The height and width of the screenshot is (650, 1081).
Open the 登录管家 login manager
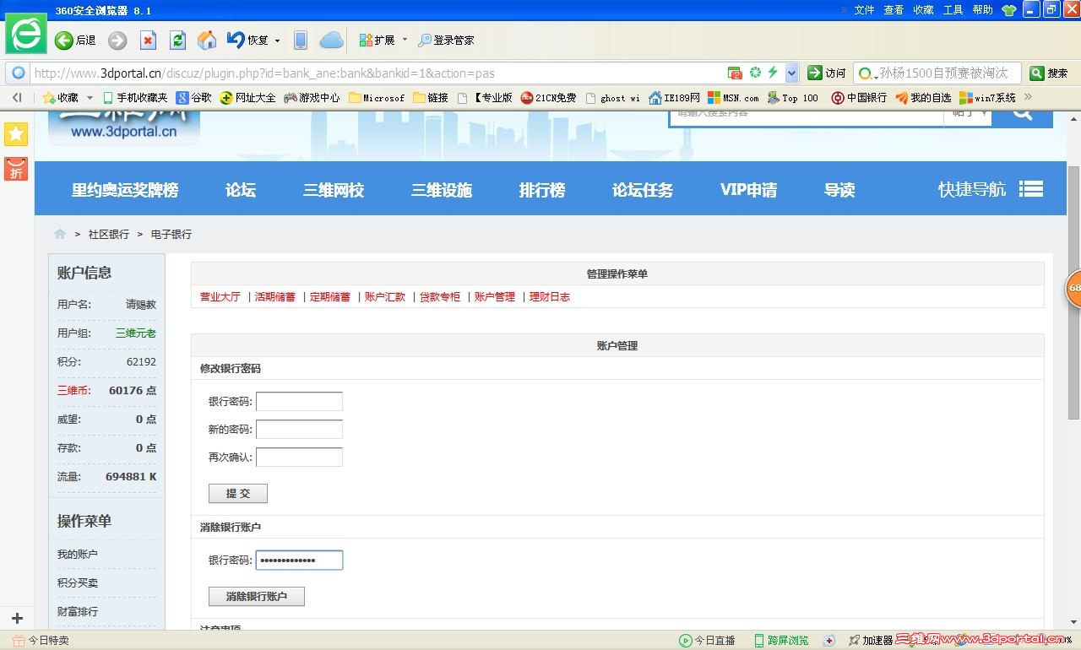pyautogui.click(x=447, y=40)
